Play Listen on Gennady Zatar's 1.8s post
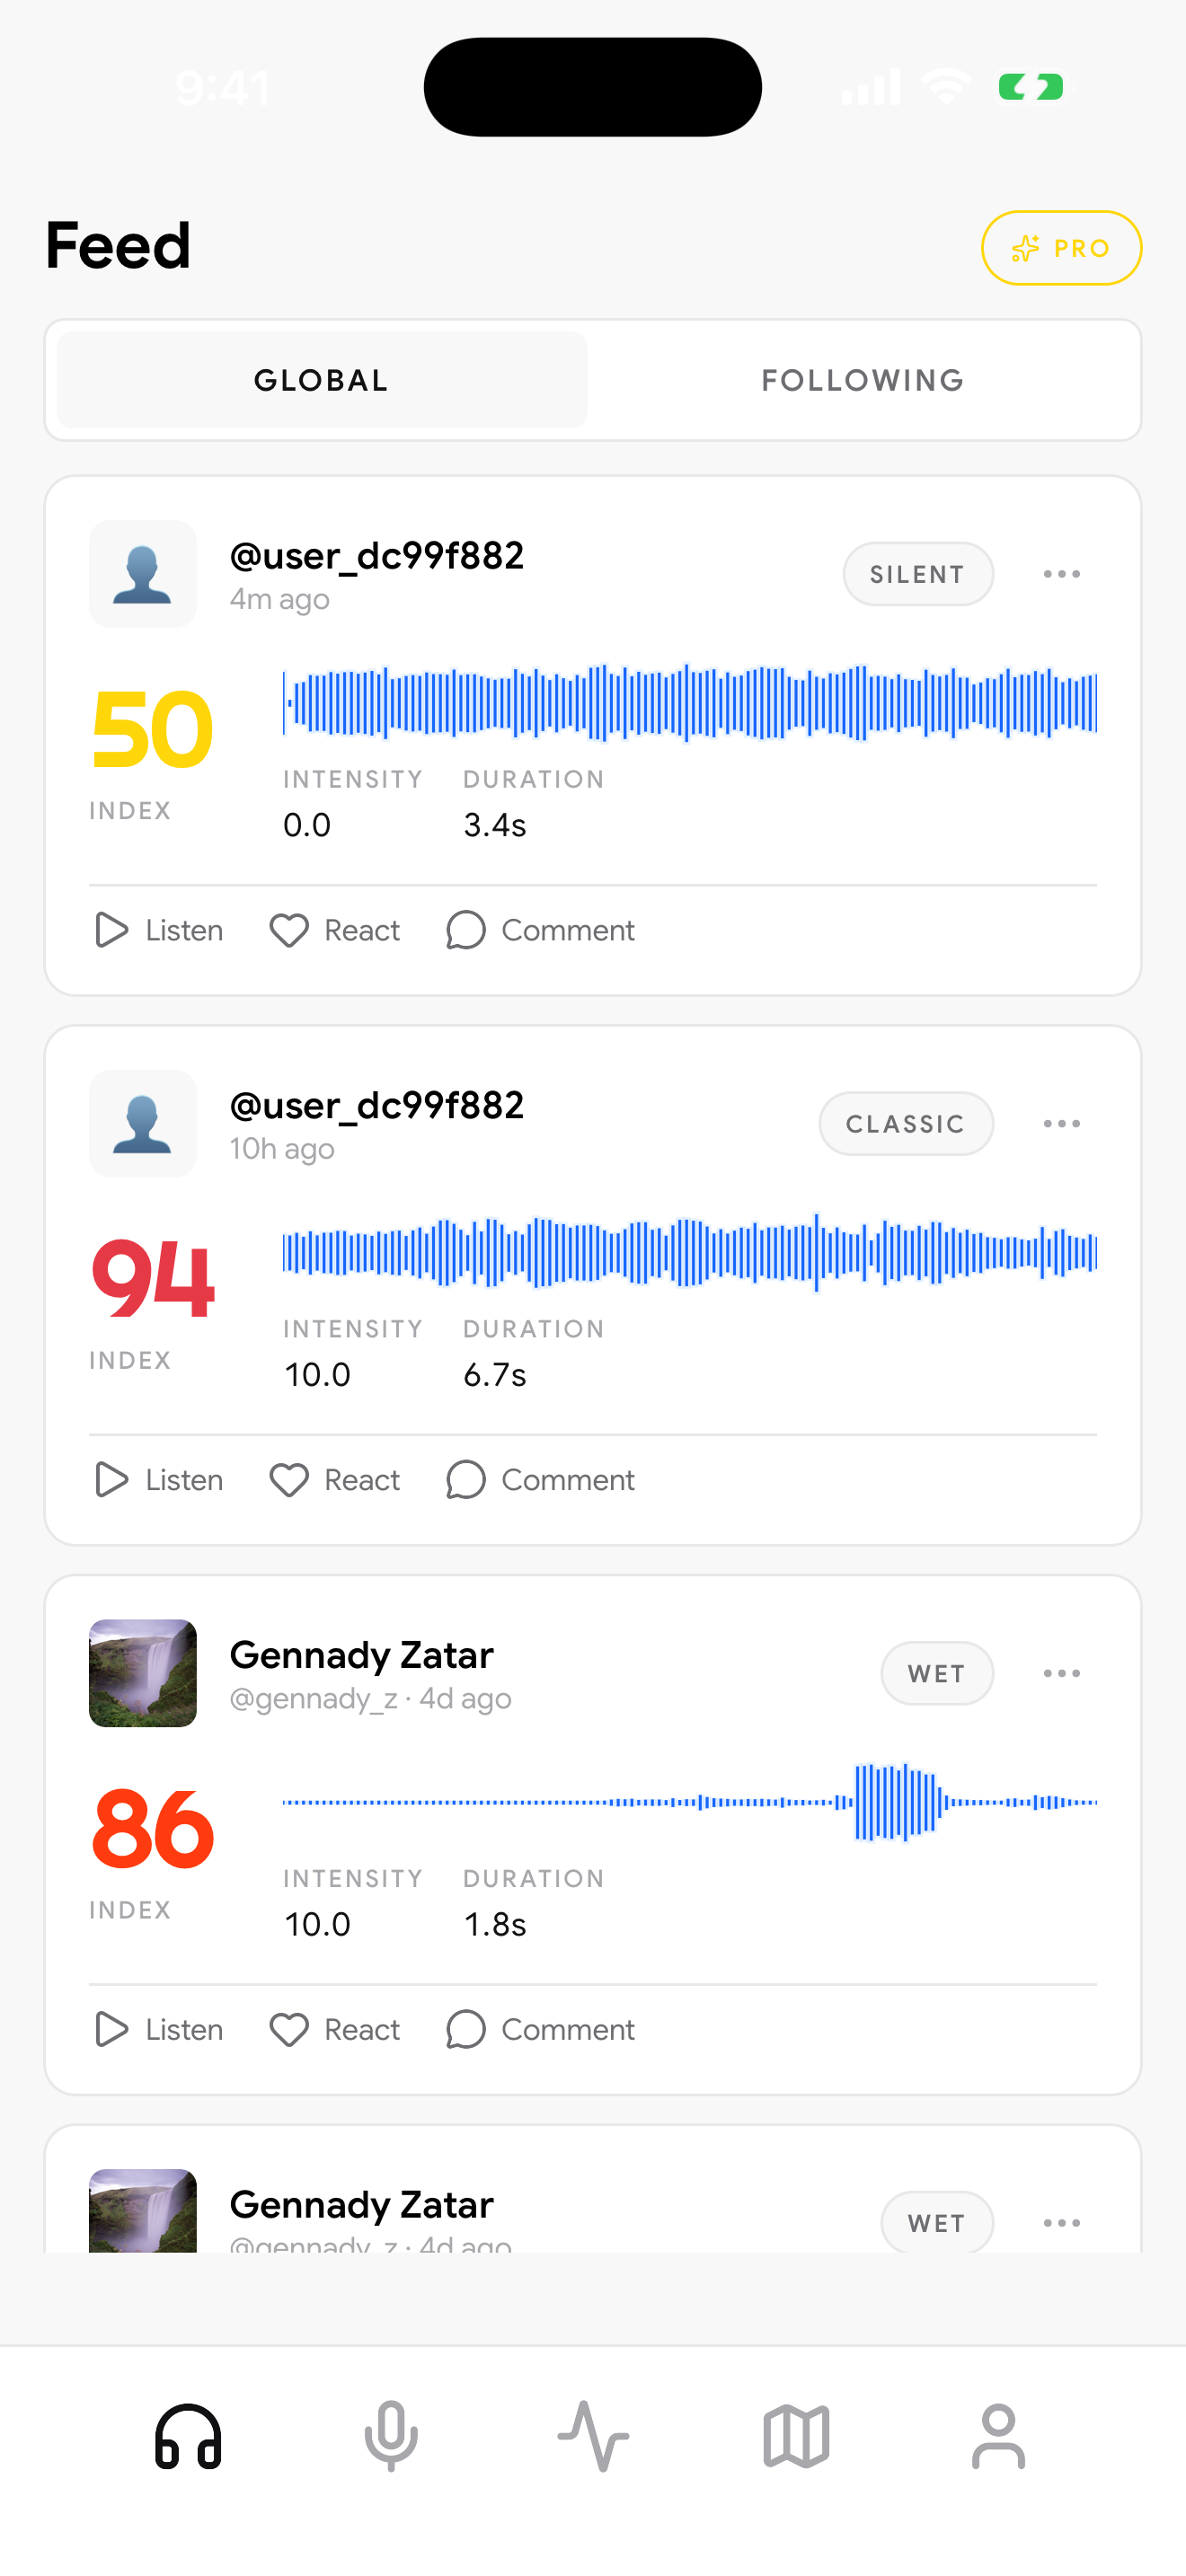Image resolution: width=1186 pixels, height=2576 pixels. pos(158,2030)
